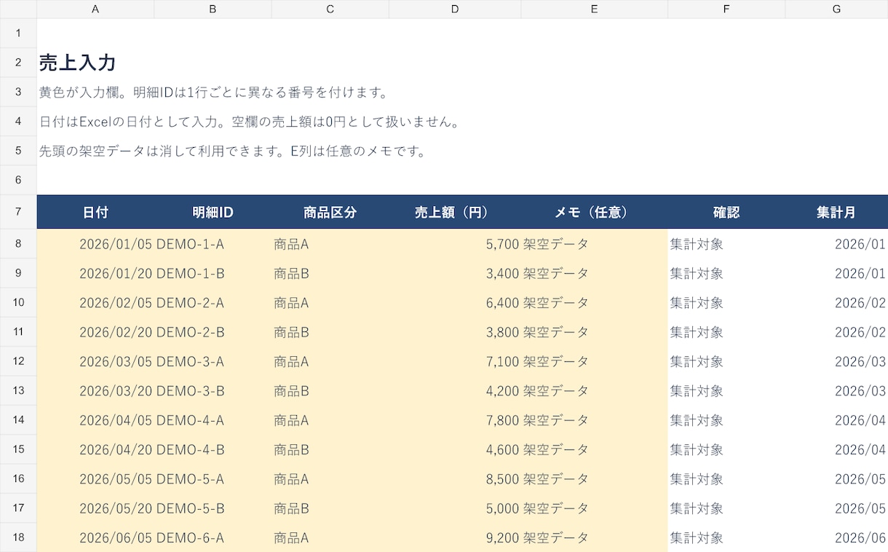Select column F header

pyautogui.click(x=726, y=9)
